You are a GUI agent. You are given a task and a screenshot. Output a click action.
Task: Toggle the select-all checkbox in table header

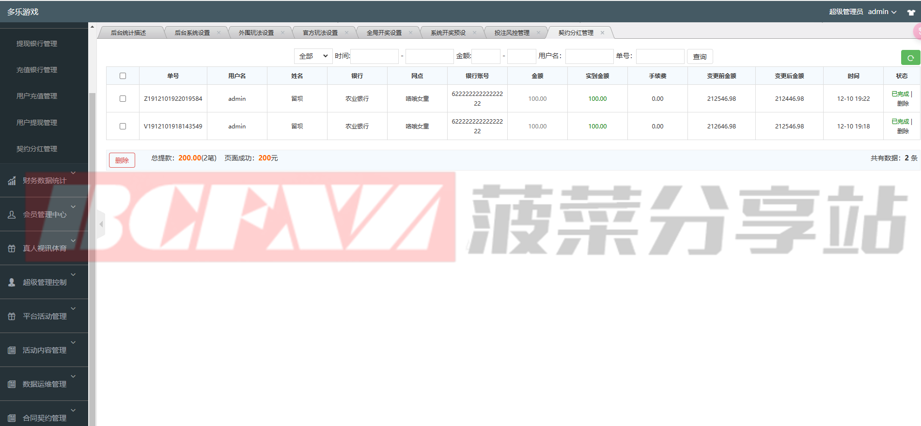point(123,76)
